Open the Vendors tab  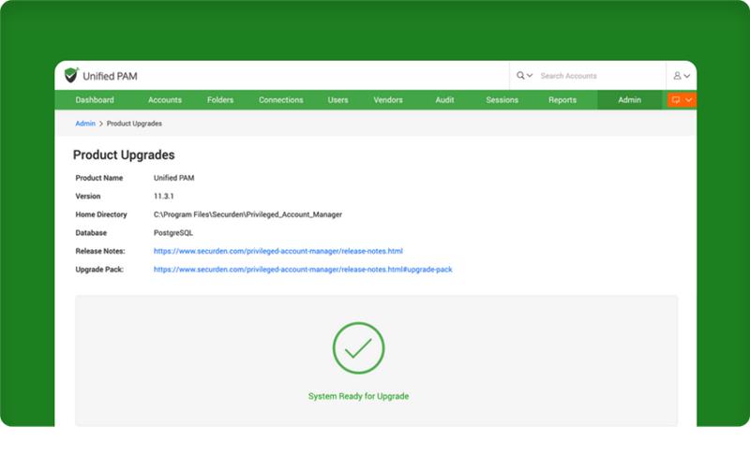388,100
